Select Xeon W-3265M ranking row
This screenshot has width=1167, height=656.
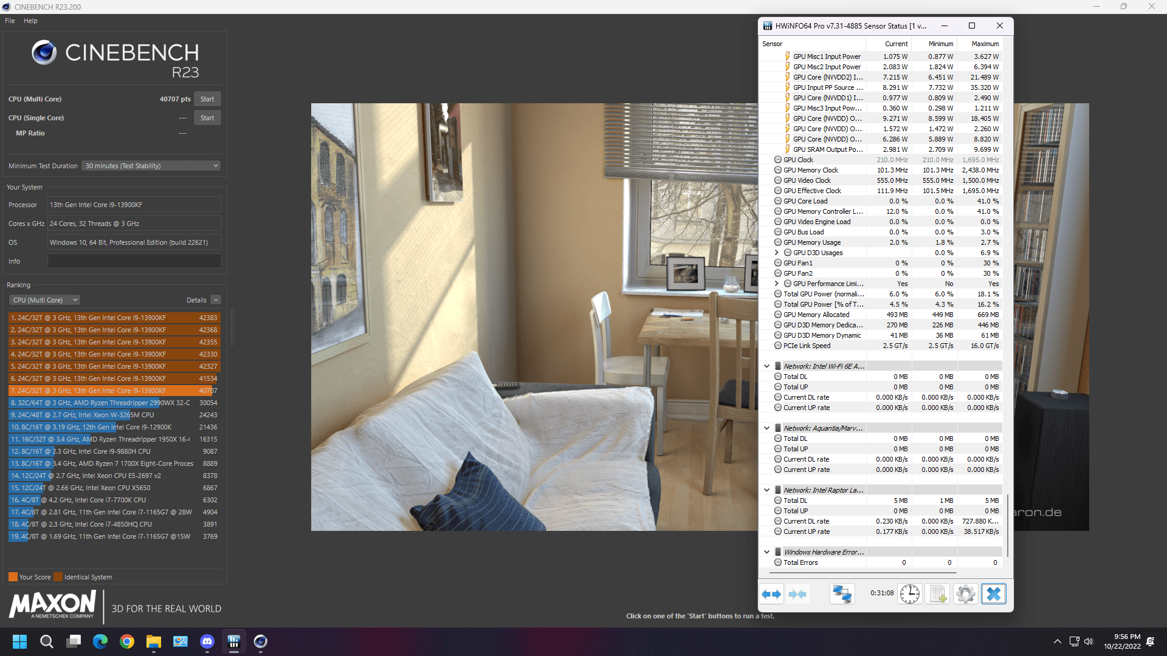pos(114,415)
